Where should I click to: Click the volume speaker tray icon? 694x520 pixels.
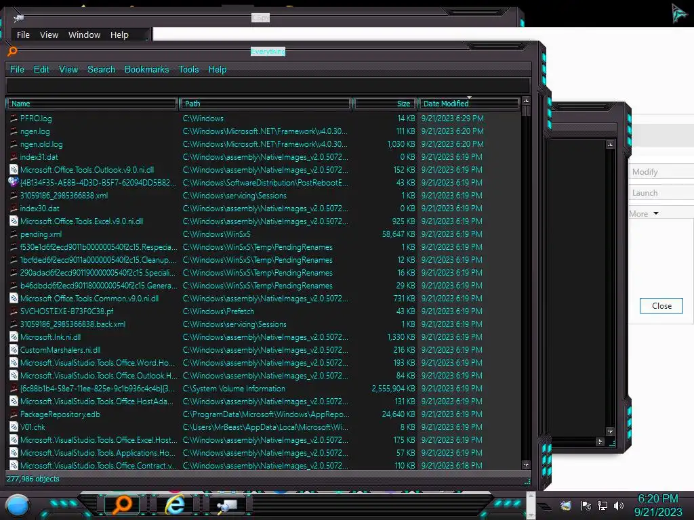(619, 505)
